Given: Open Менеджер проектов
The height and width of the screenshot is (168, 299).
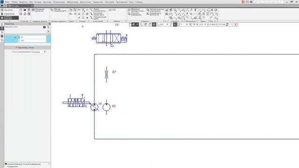Looking at the screenshot, I should click(x=38, y=10).
